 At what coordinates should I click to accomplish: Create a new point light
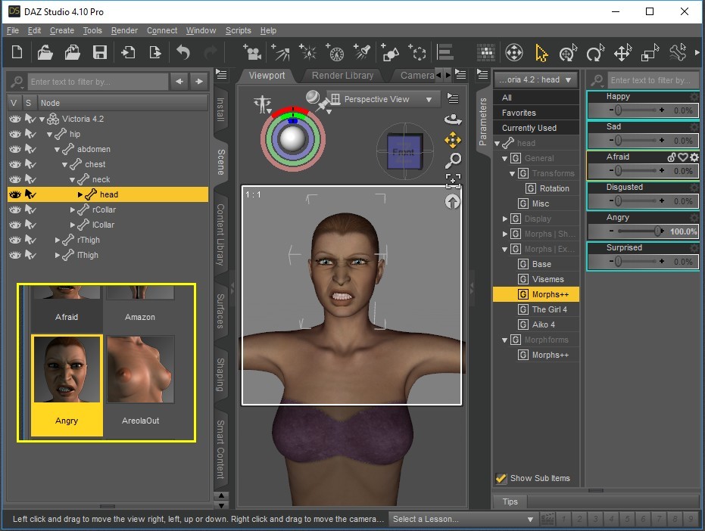pos(308,52)
